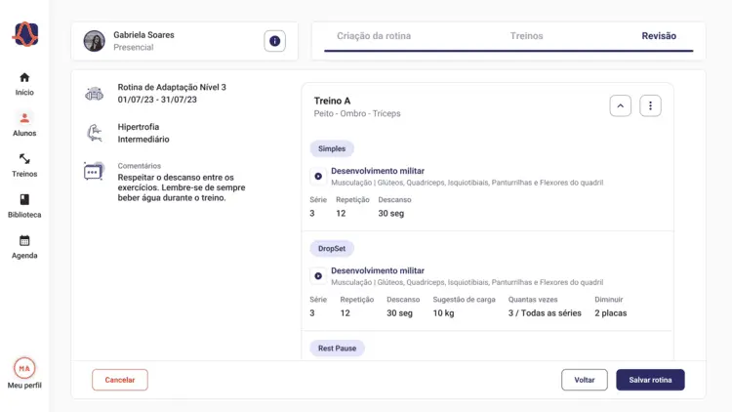
Task: Open the Alunos sidebar section
Action: coord(24,124)
